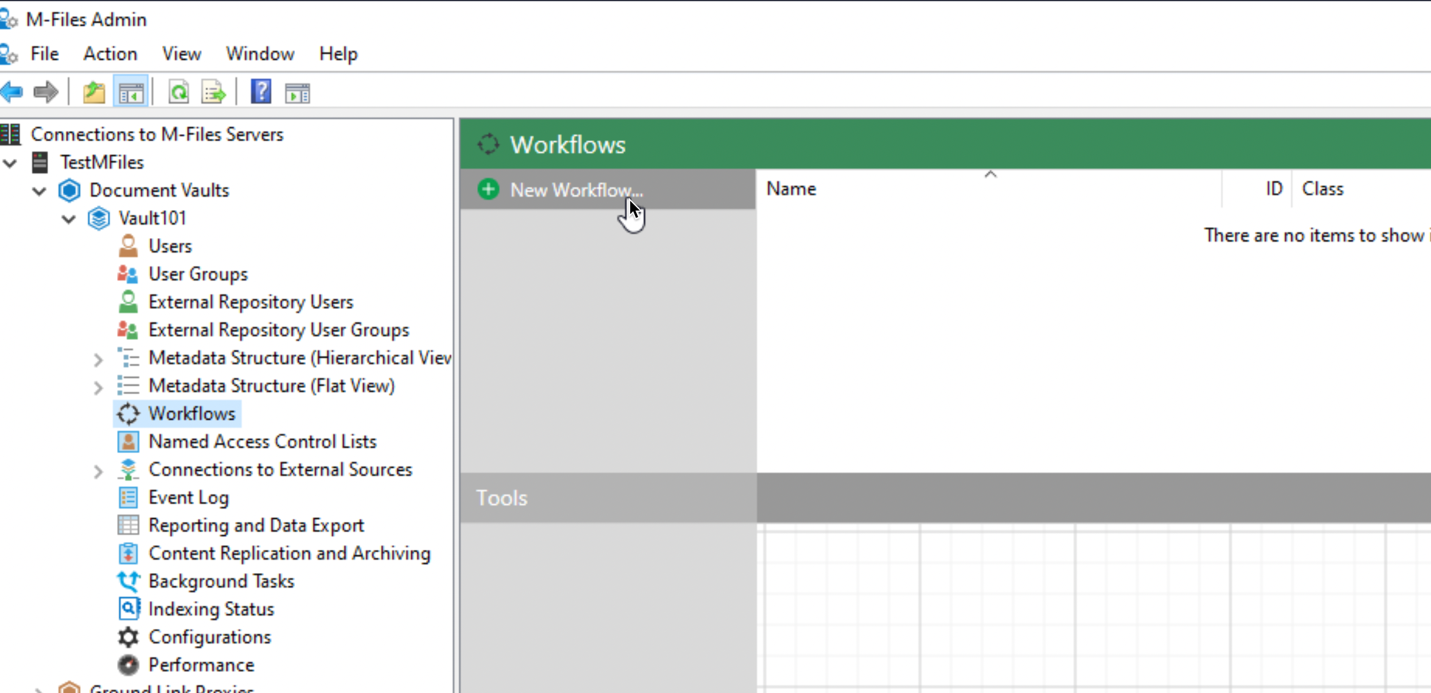Open the Window menu
Image resolution: width=1431 pixels, height=693 pixels.
260,54
